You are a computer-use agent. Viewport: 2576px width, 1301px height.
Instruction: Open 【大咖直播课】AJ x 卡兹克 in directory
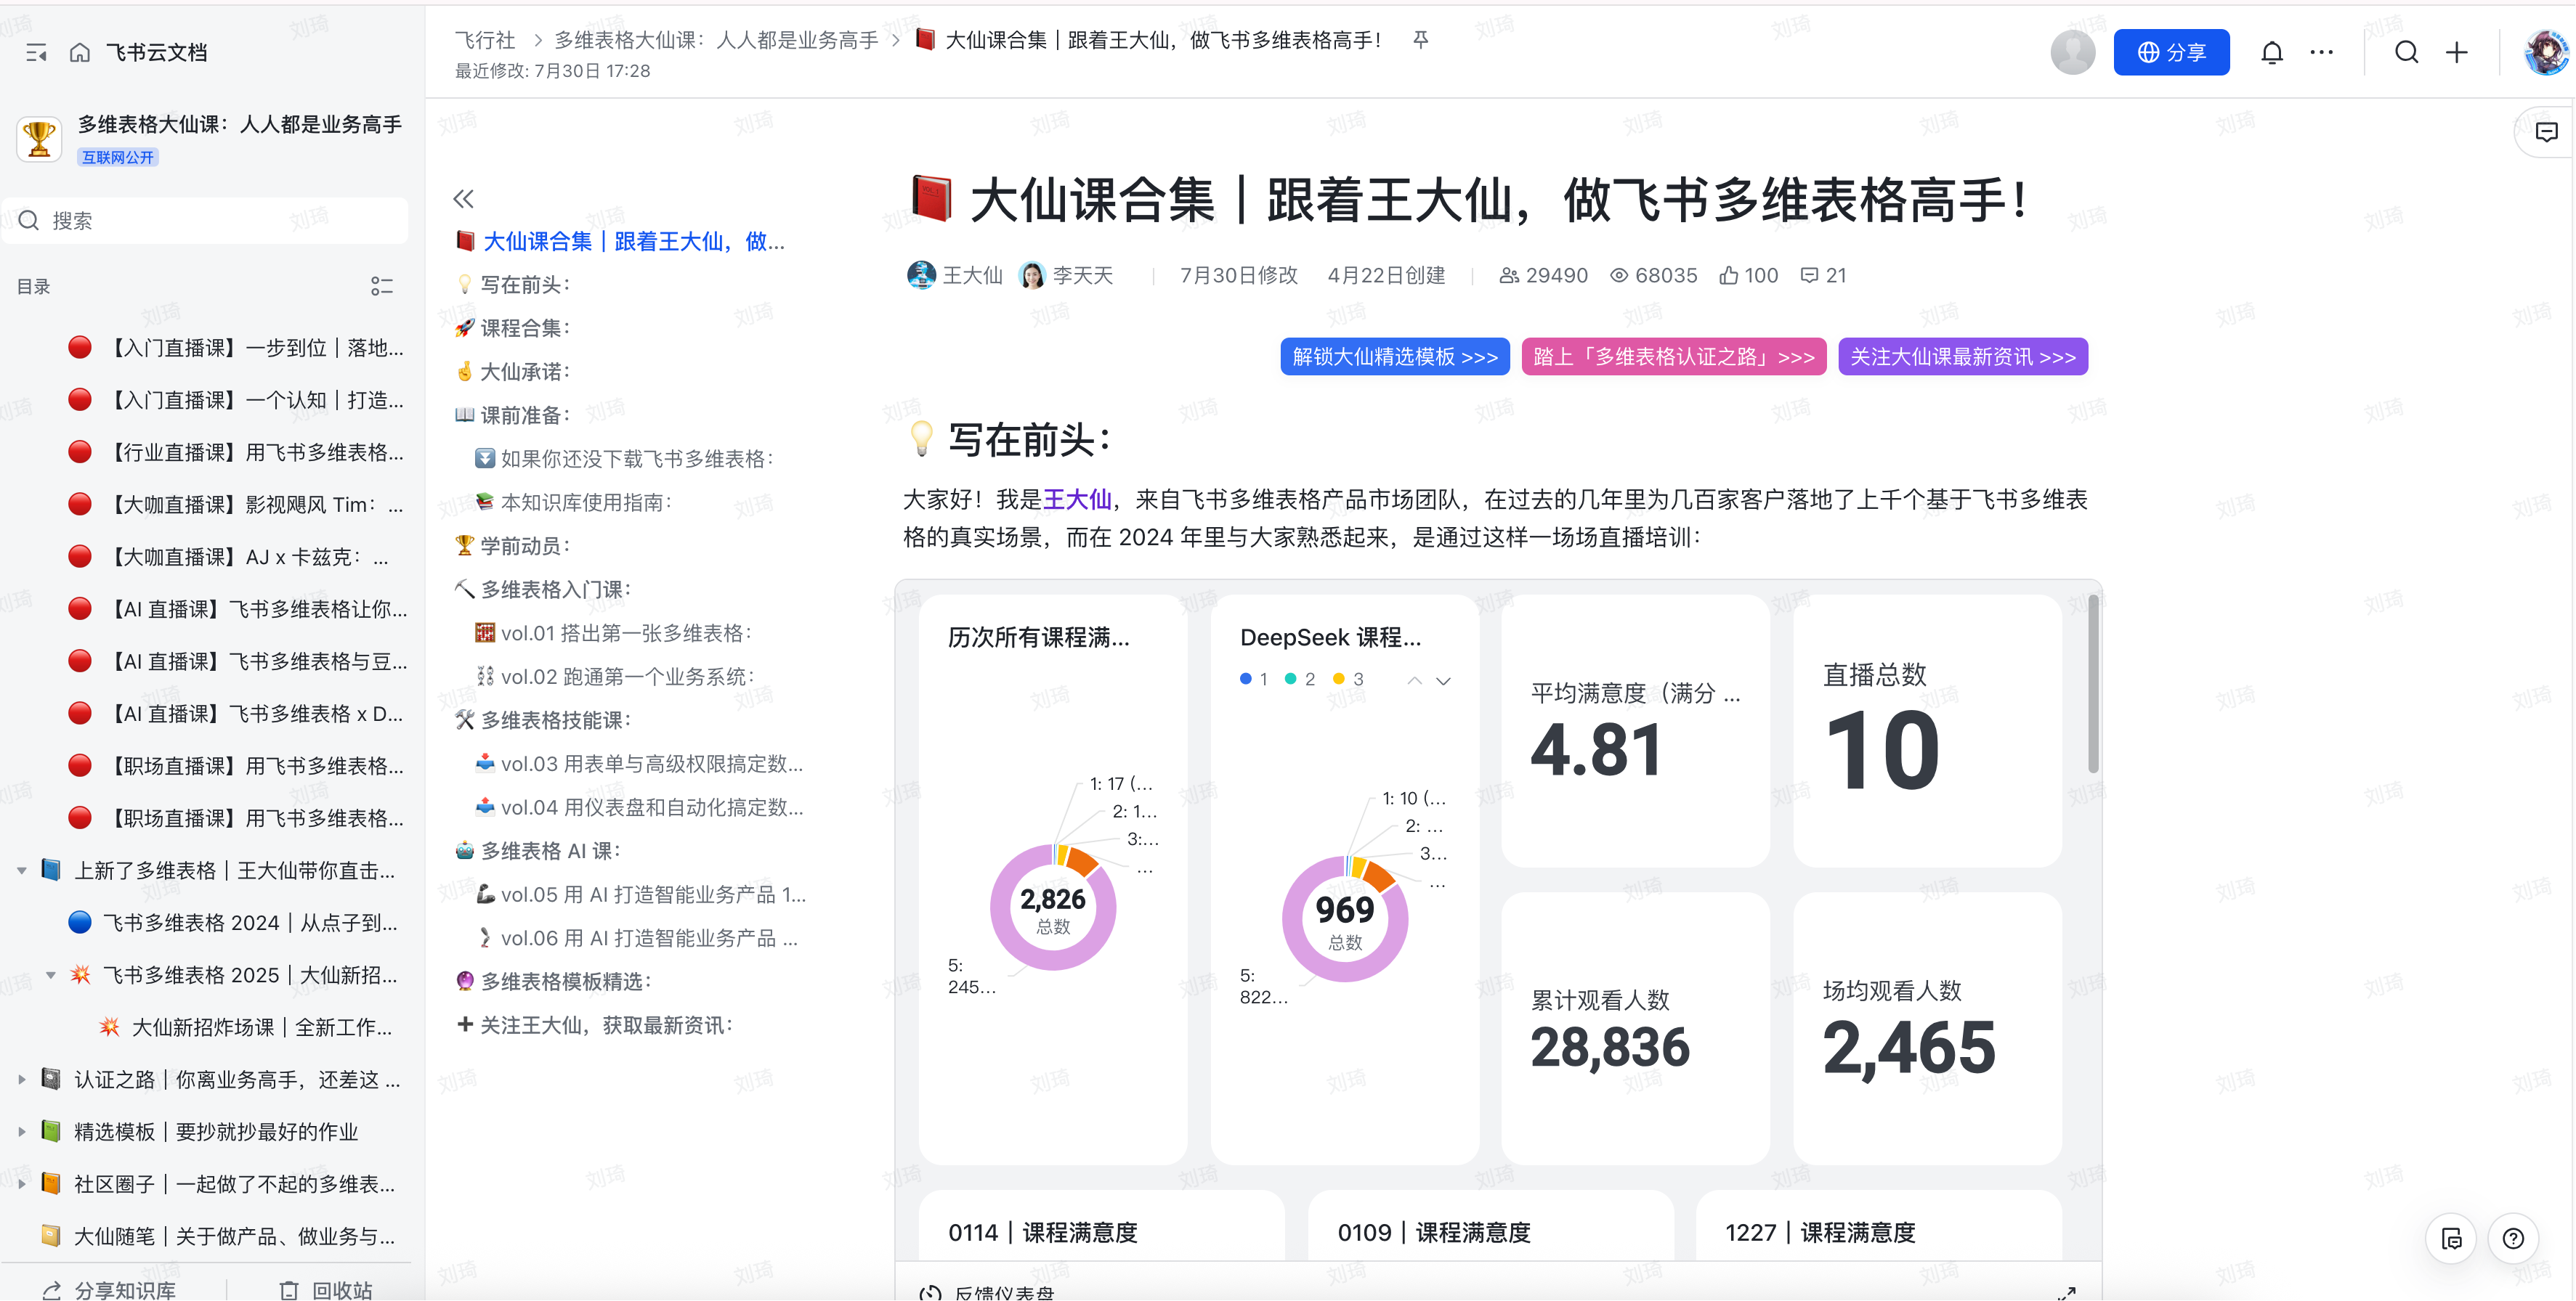pyautogui.click(x=250, y=557)
